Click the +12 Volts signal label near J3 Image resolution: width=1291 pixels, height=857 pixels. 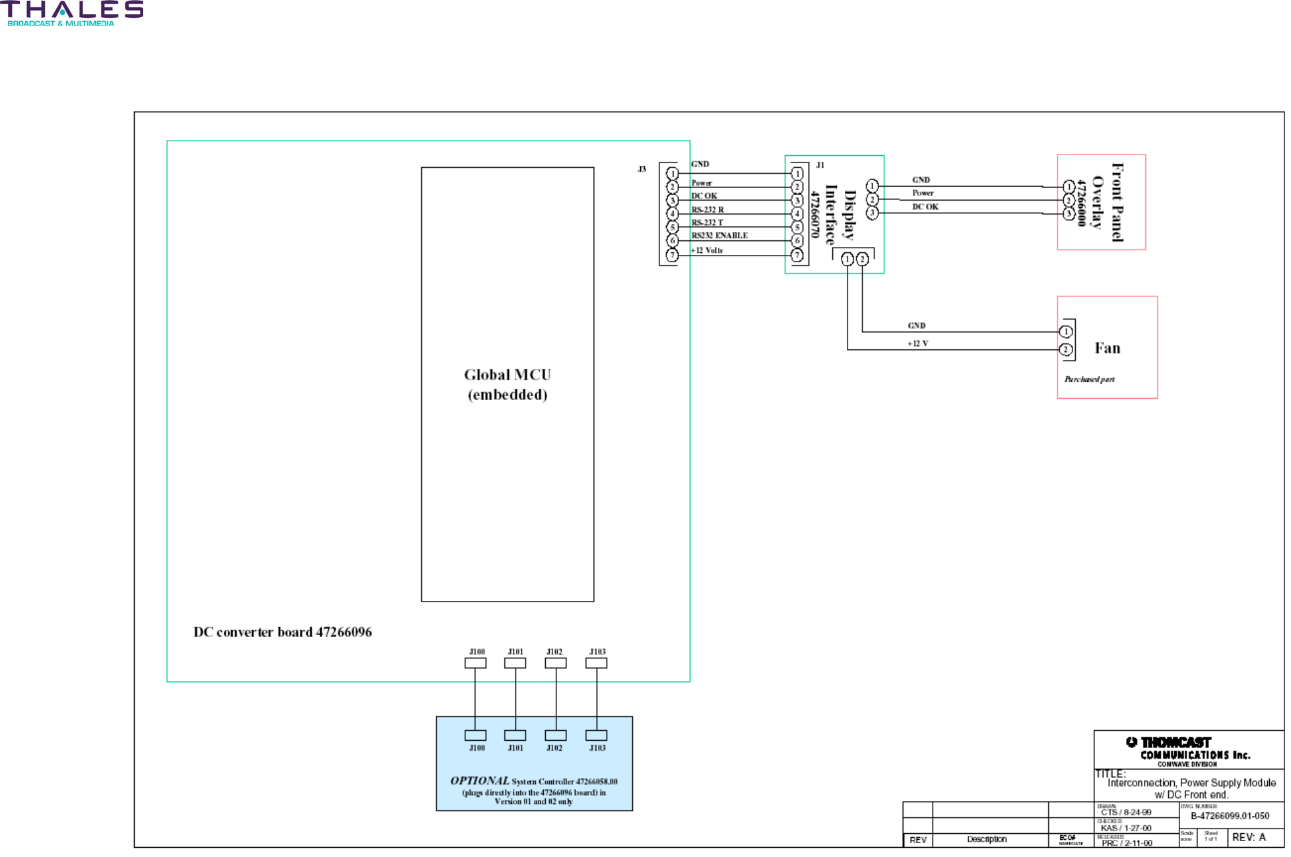707,251
